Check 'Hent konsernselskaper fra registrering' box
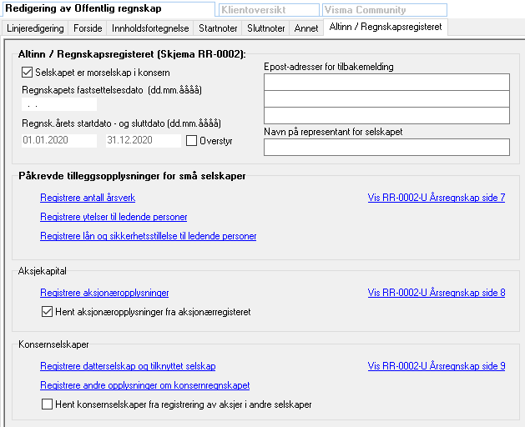 click(x=48, y=404)
